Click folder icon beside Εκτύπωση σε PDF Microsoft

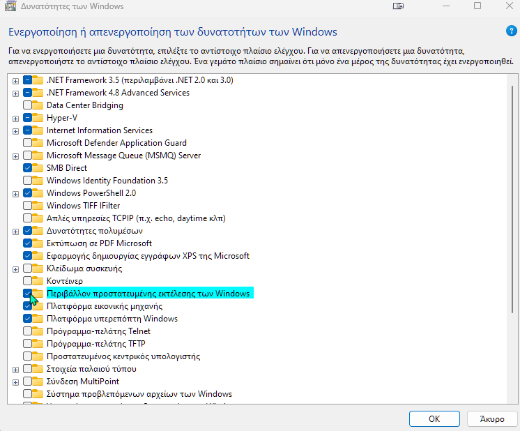click(38, 243)
